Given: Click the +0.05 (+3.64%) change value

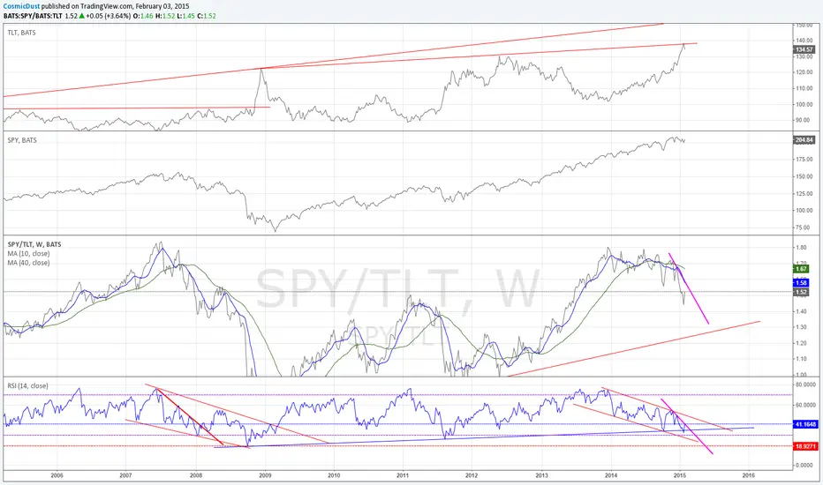Looking at the screenshot, I should point(110,16).
